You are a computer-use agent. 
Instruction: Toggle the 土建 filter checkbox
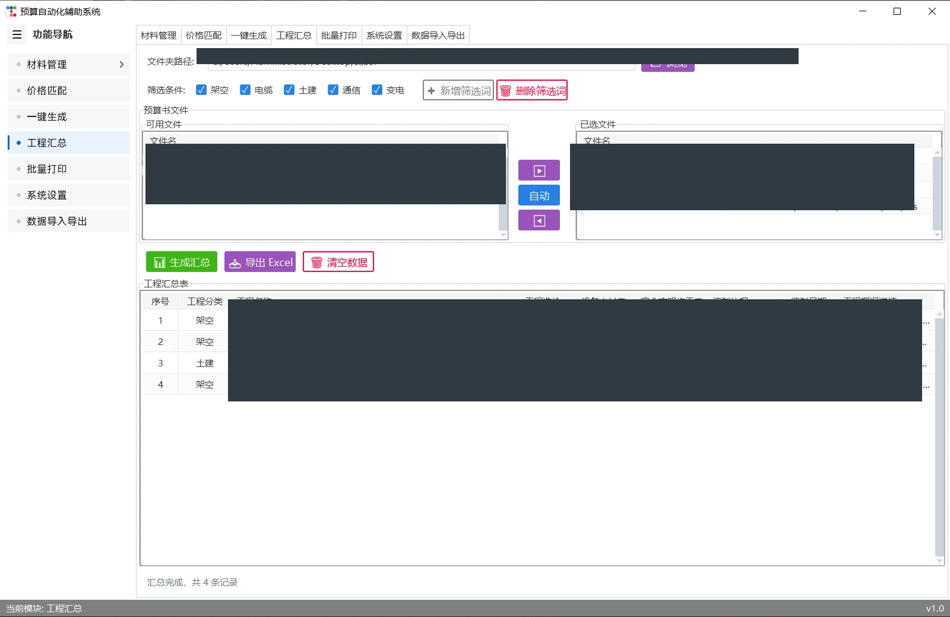[x=289, y=90]
